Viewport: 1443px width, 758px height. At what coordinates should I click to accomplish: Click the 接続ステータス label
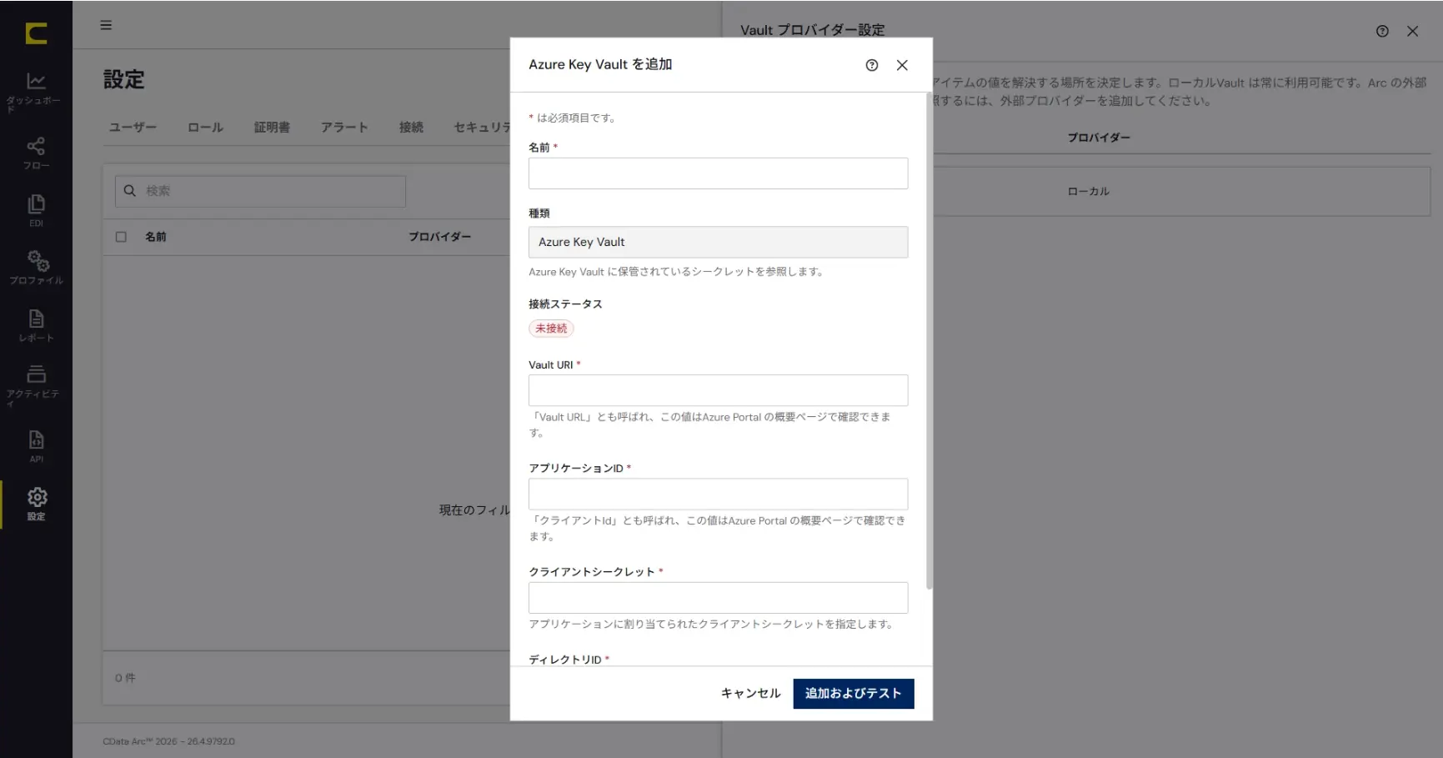pyautogui.click(x=565, y=304)
